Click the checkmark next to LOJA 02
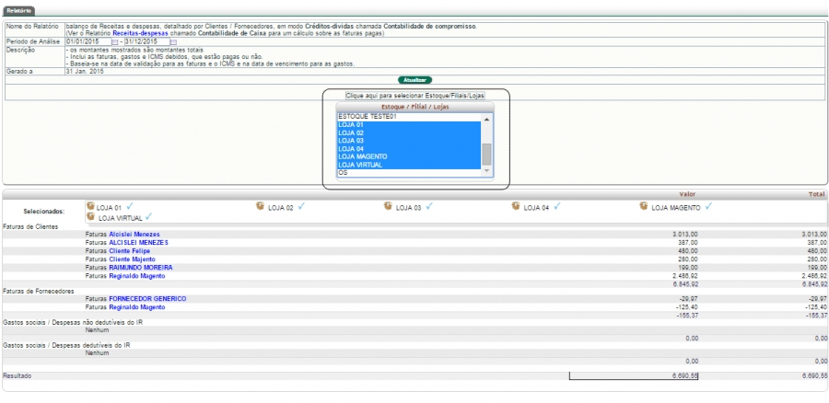 (301, 206)
